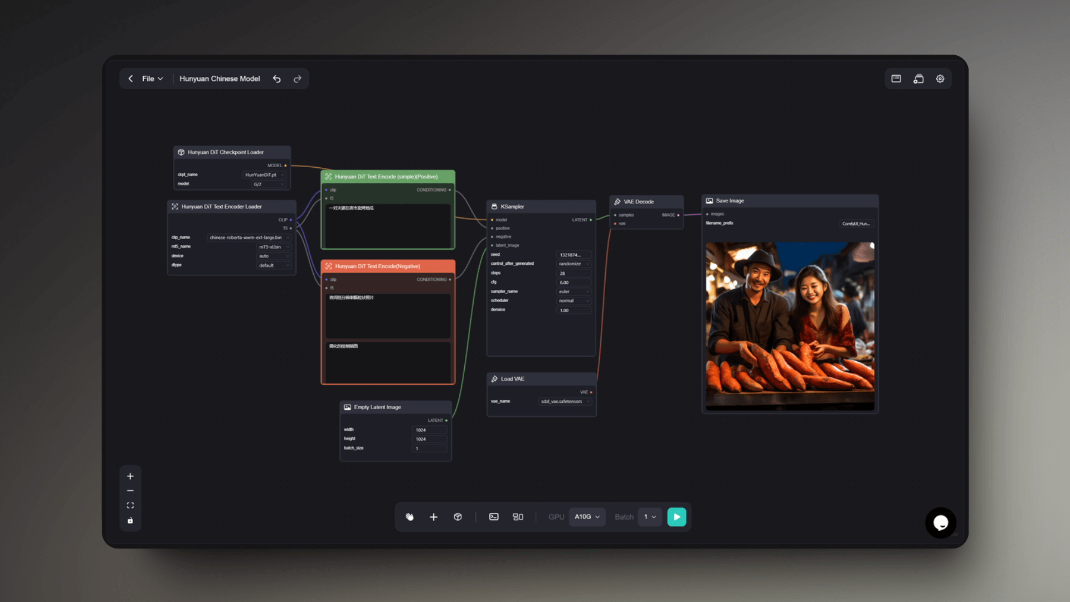Image resolution: width=1070 pixels, height=602 pixels.
Task: Run the workflow with play button
Action: coord(677,517)
